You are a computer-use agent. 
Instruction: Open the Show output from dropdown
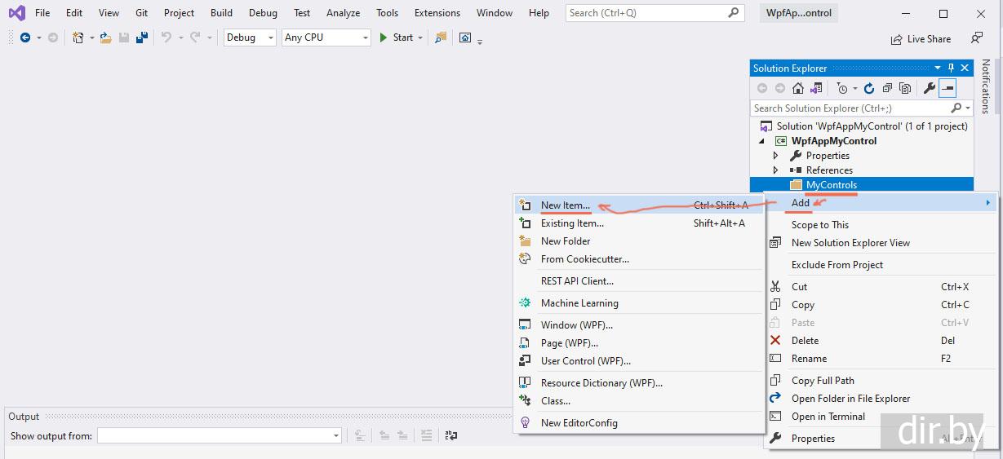(x=219, y=436)
